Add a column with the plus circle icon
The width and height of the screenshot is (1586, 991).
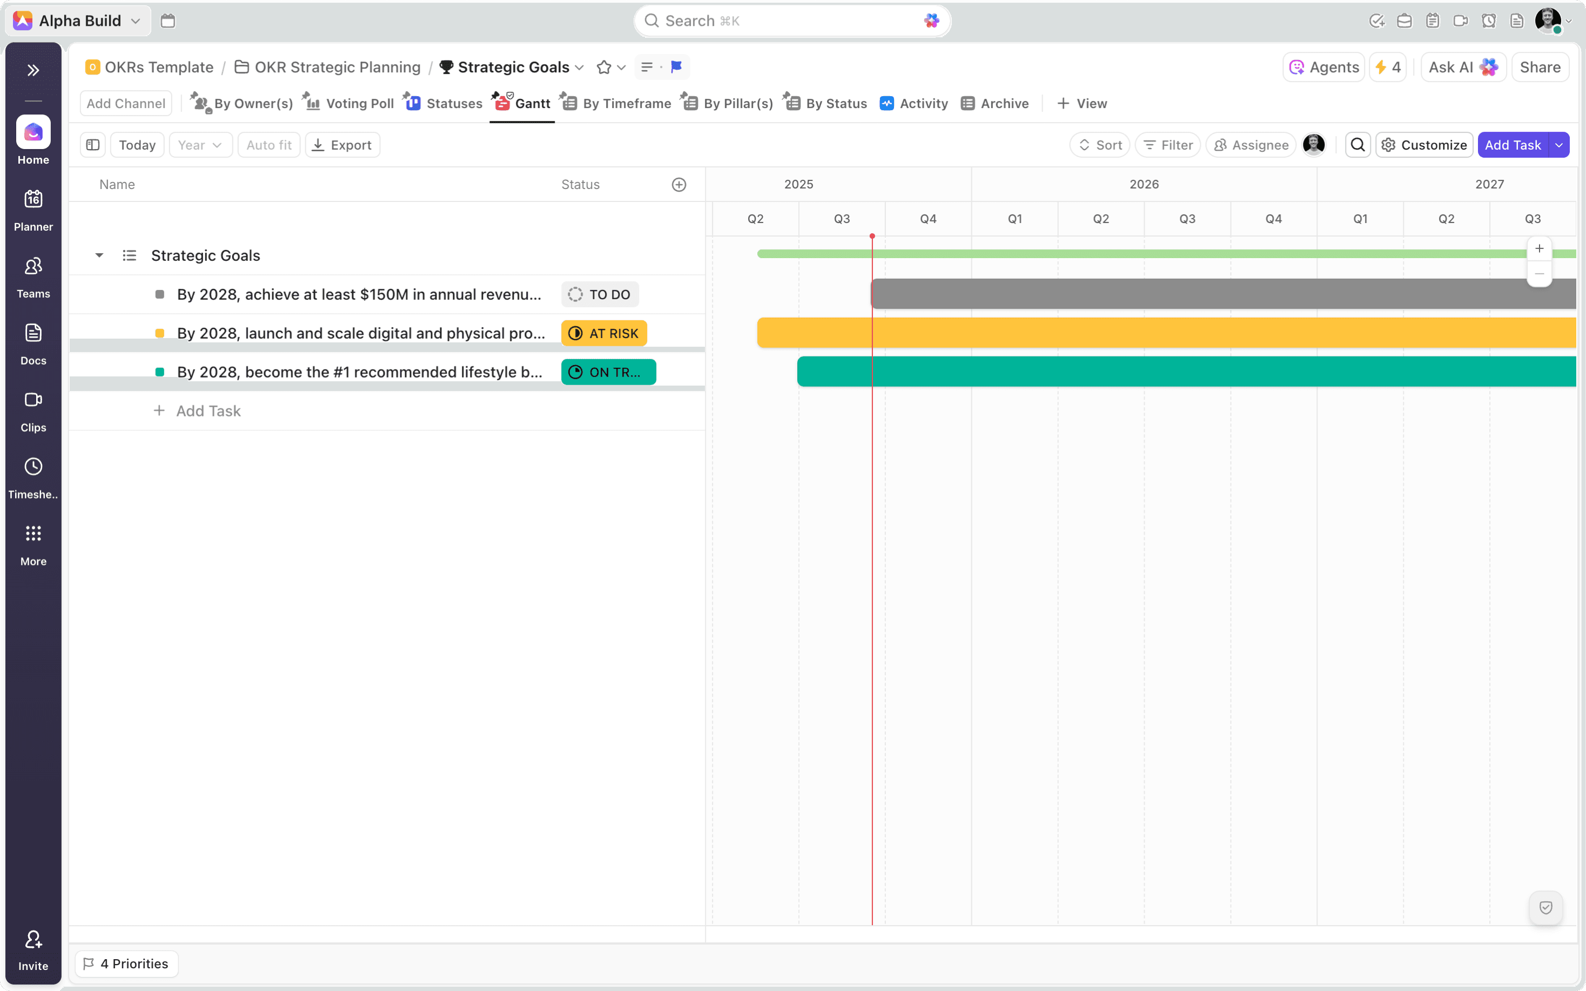coord(679,185)
